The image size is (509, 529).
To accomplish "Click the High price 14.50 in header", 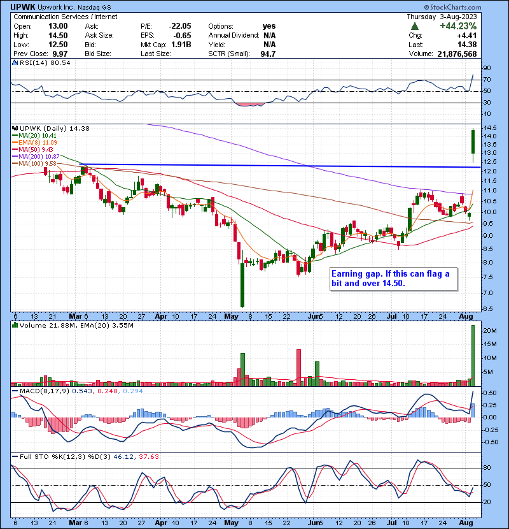I will click(58, 36).
